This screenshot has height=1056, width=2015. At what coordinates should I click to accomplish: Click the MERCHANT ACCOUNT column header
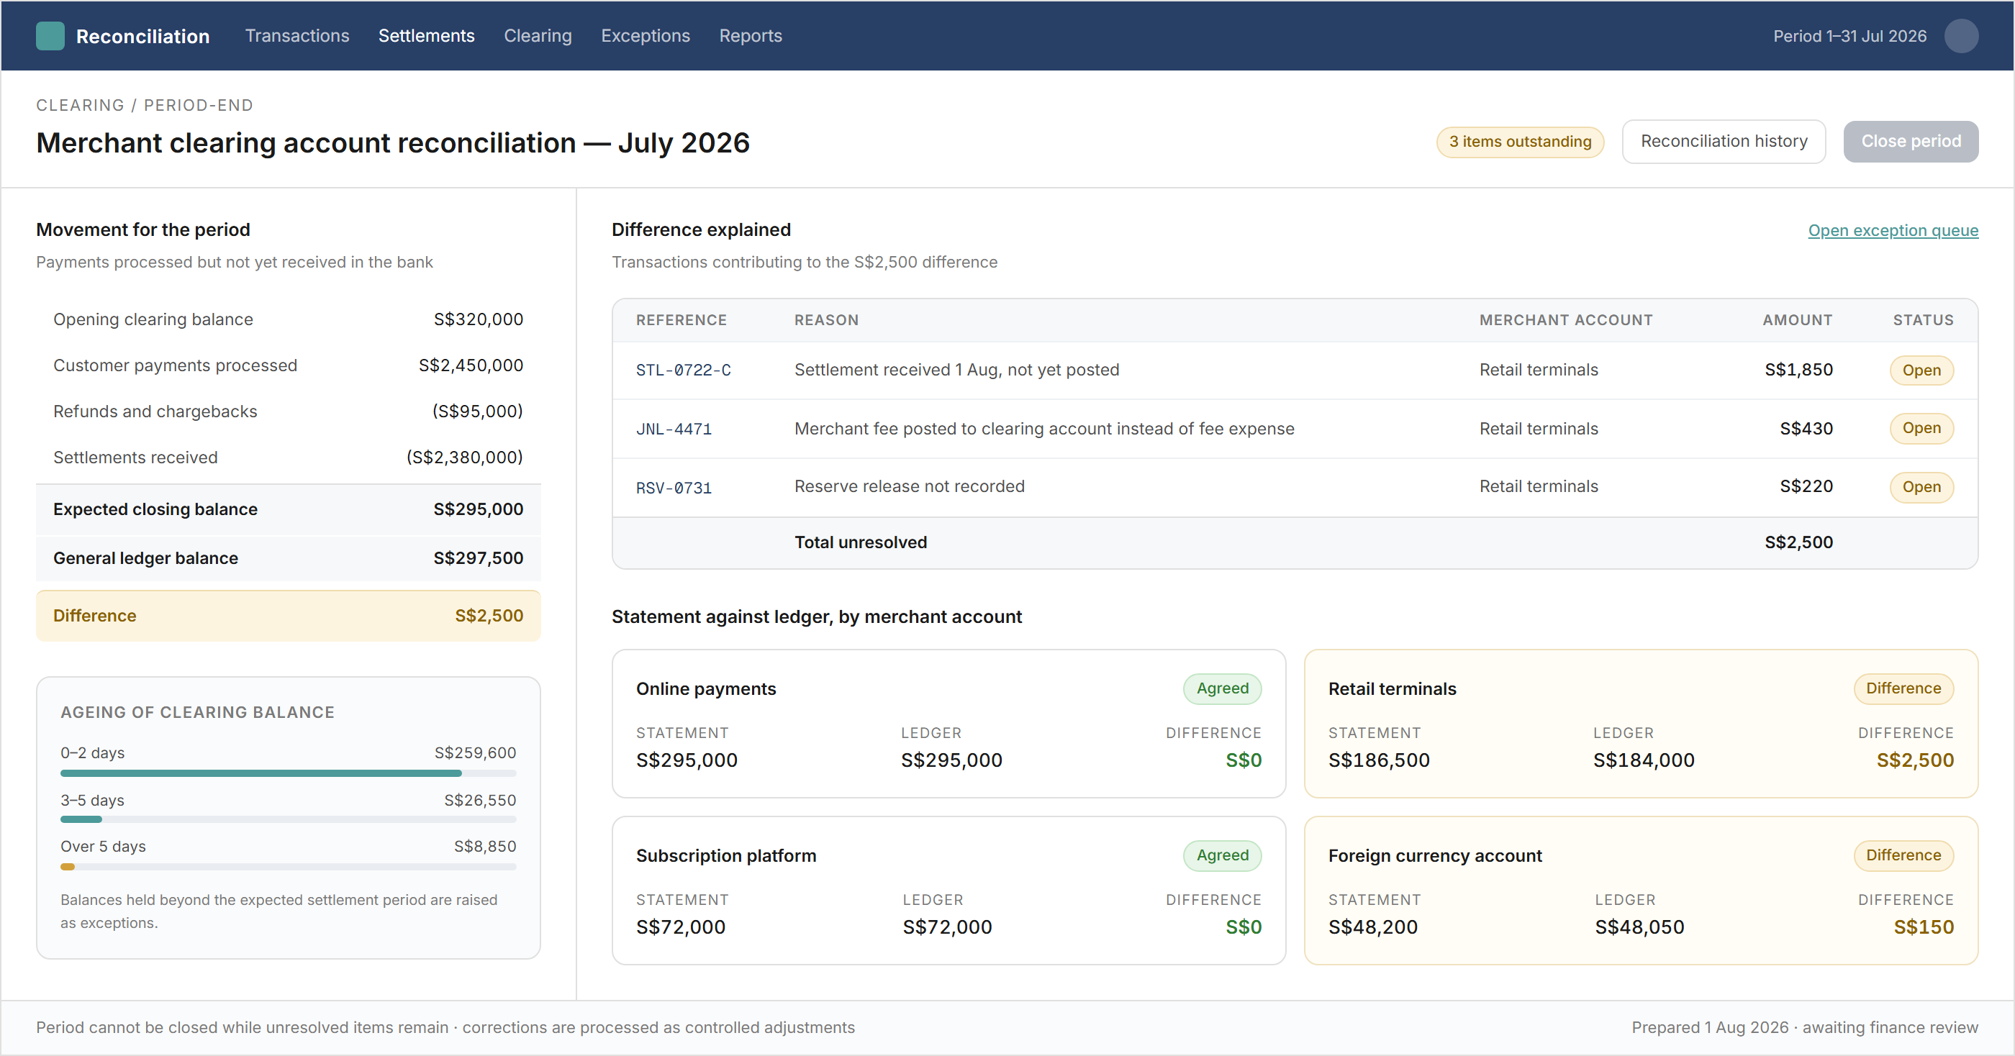click(1565, 319)
